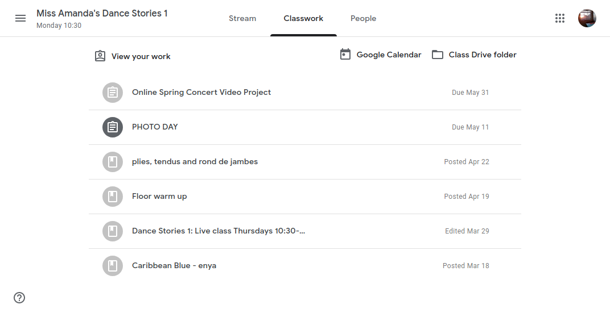Open the help question mark icon
Viewport: 610px width, 317px height.
click(19, 298)
